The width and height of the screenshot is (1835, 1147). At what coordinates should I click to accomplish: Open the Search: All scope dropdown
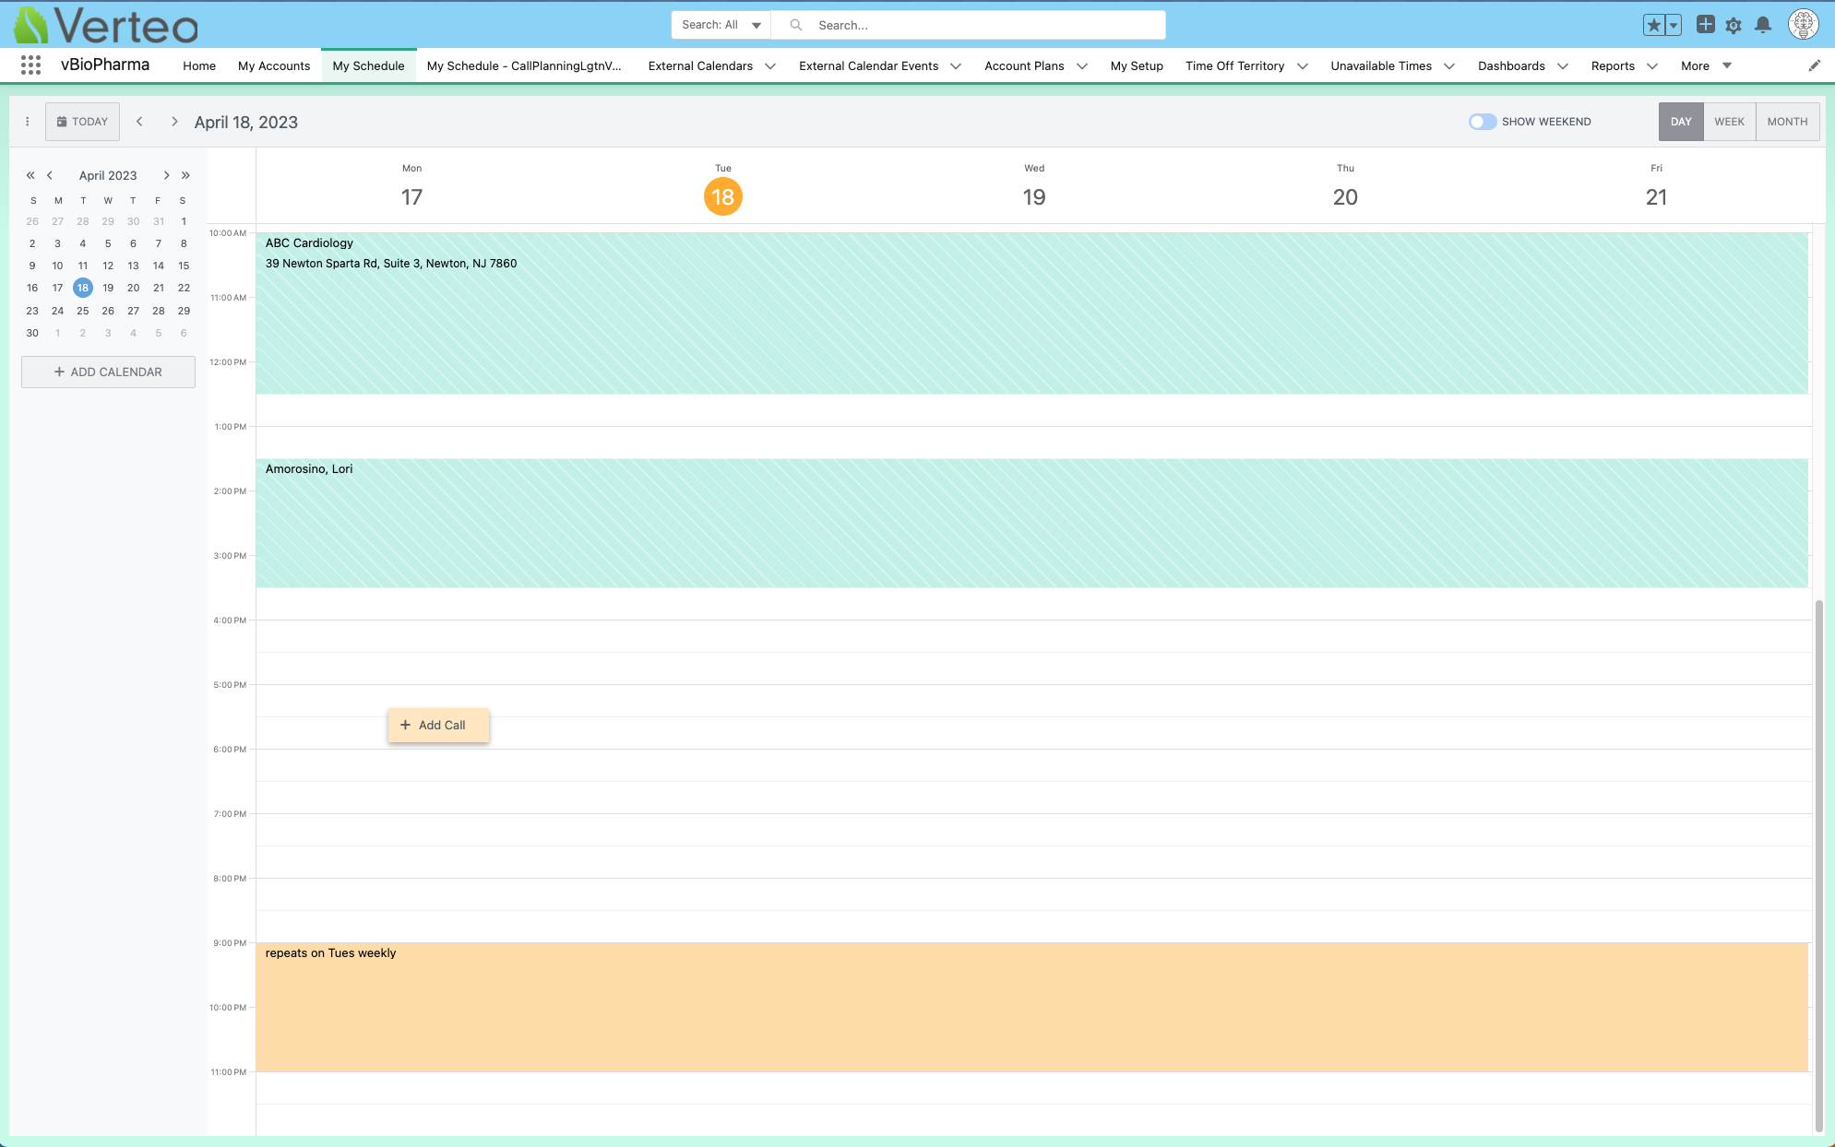tap(721, 25)
